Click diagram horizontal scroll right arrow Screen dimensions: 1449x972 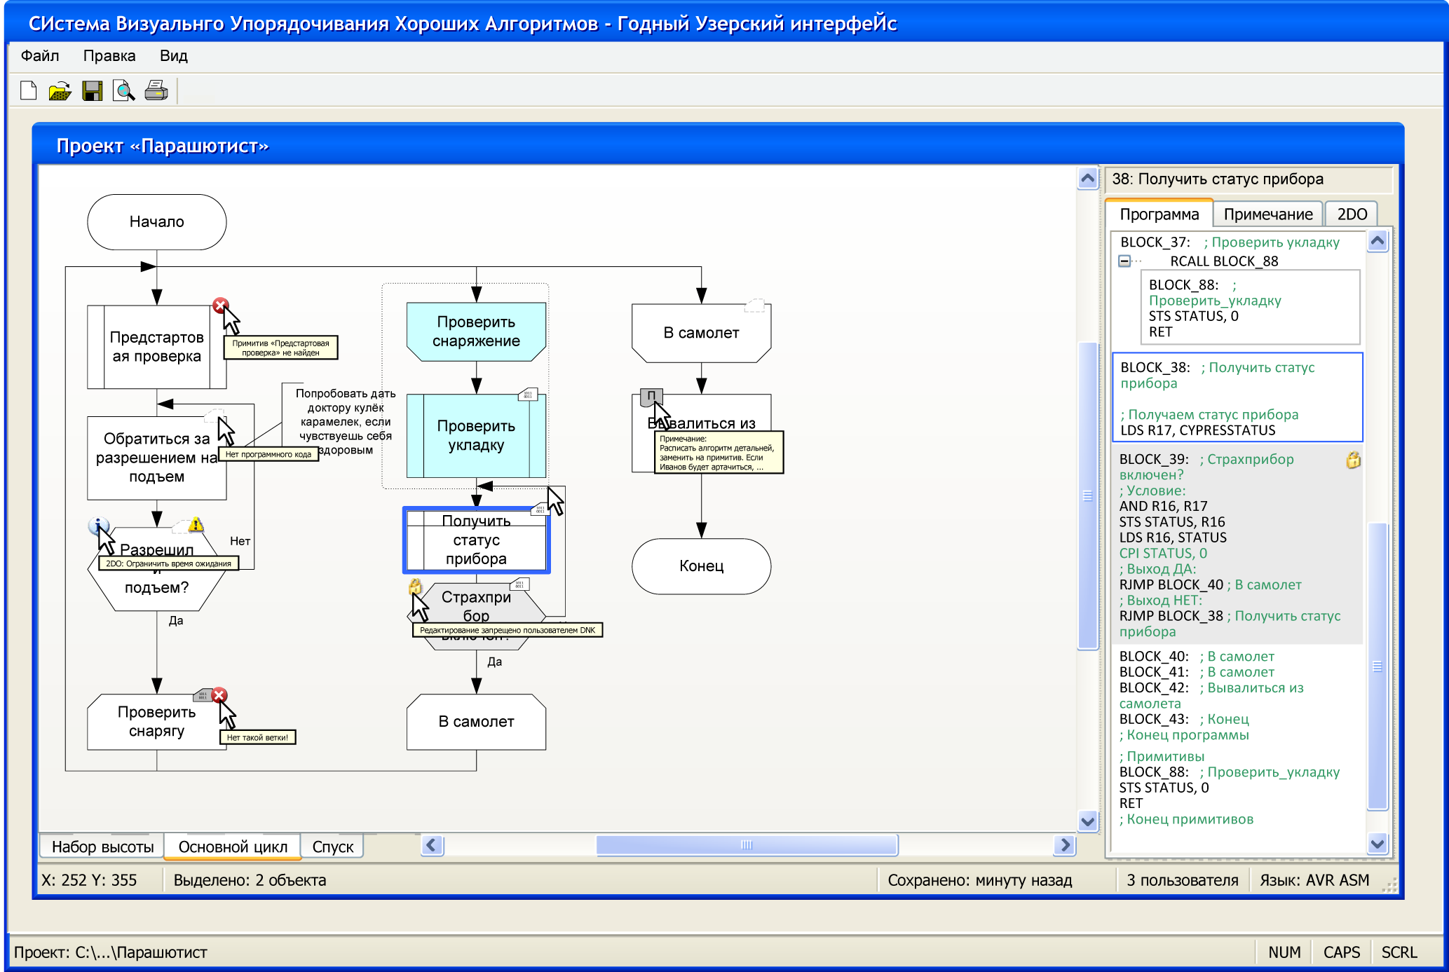(x=1065, y=845)
